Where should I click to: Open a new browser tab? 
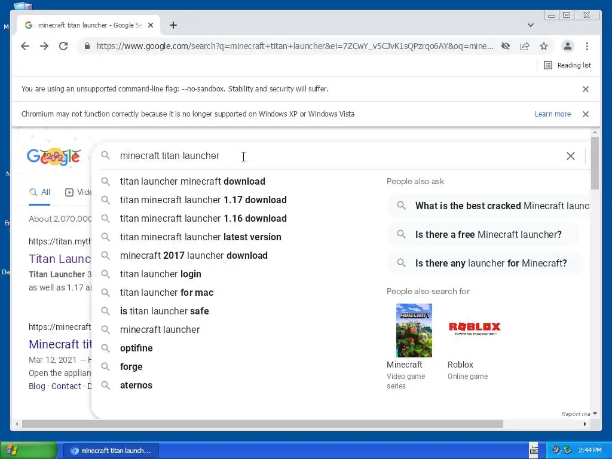173,25
